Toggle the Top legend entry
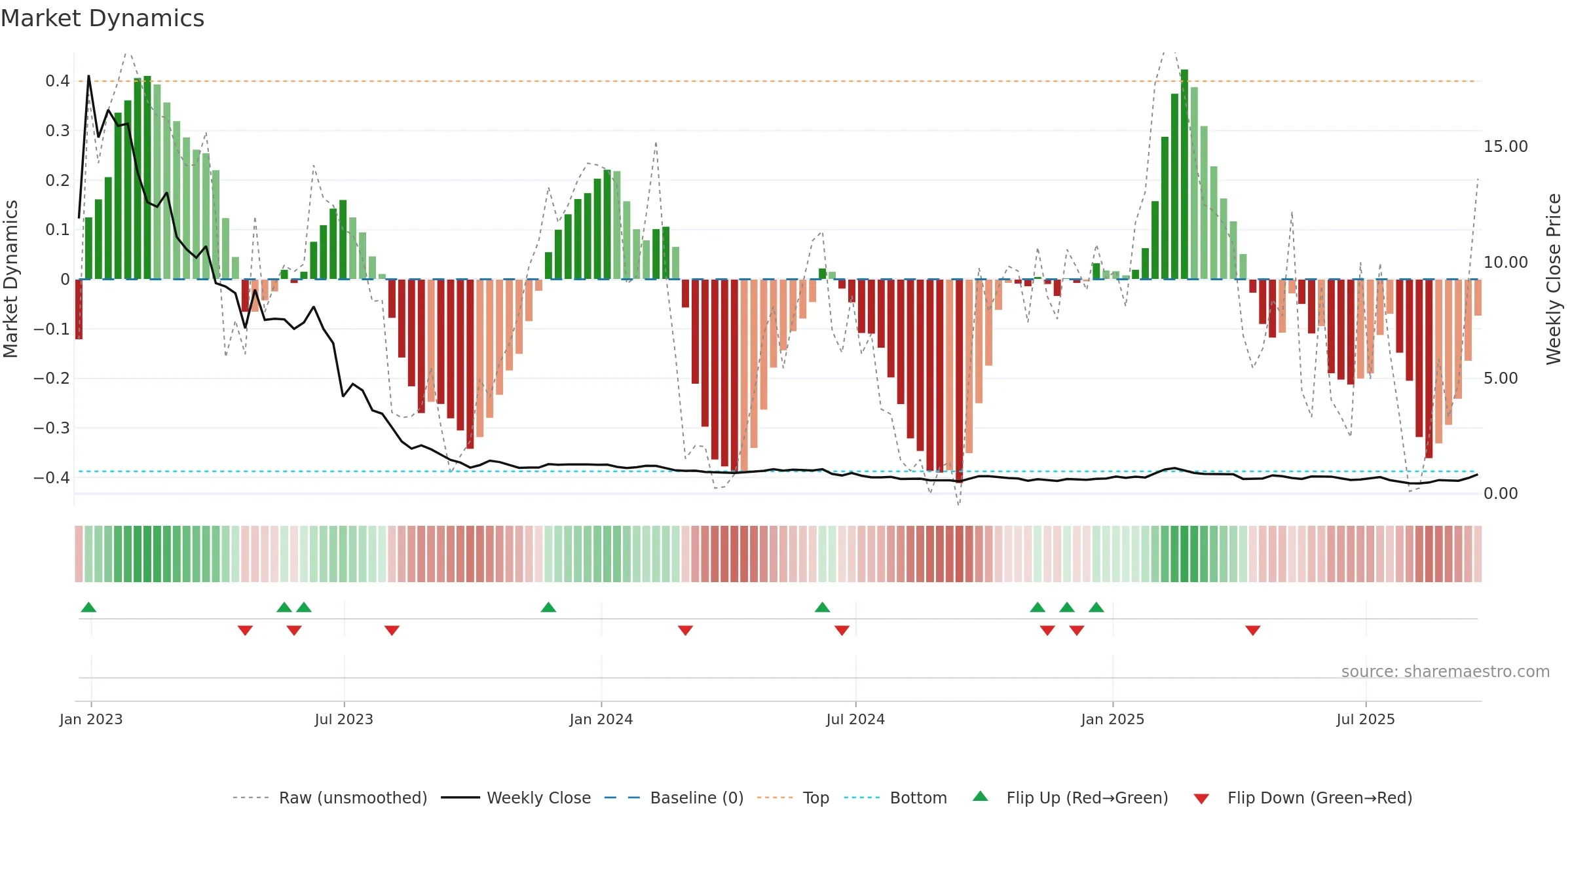The image size is (1572, 884). pos(793,798)
